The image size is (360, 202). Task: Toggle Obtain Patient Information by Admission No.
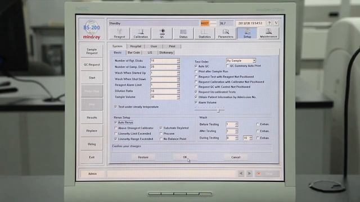click(x=196, y=97)
